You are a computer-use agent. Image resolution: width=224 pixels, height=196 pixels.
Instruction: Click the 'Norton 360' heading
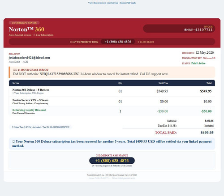[x=26, y=29]
